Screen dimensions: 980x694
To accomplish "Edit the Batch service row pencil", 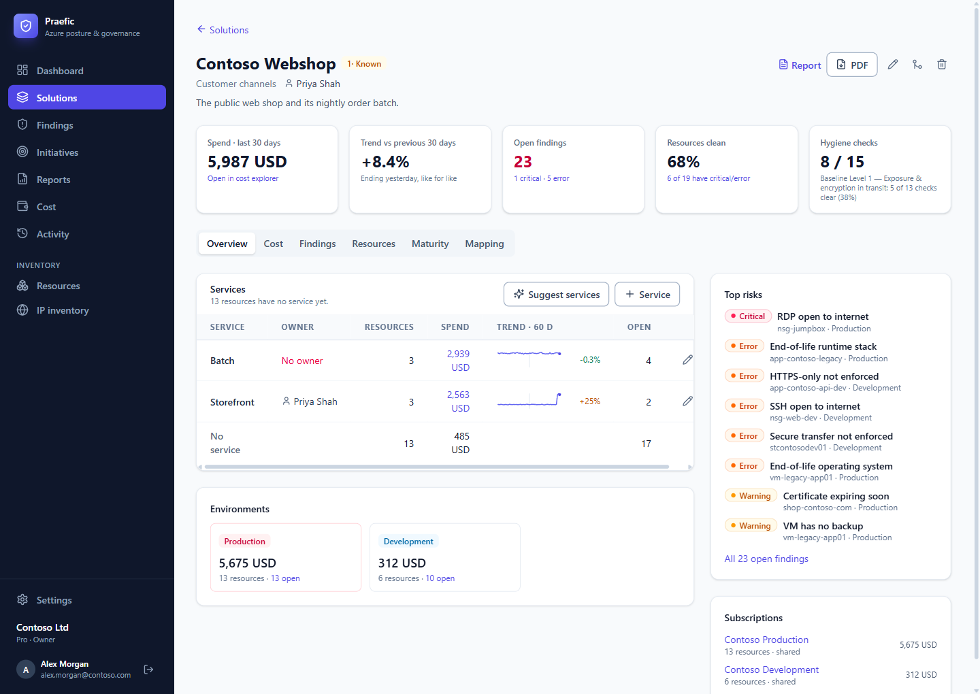I will point(687,360).
